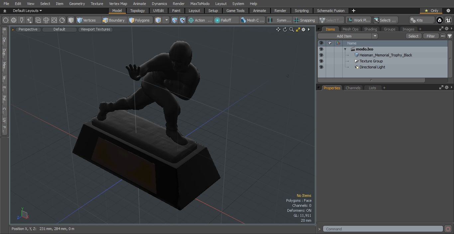This screenshot has width=454, height=234.
Task: Click the Filter button in Items panel
Action: tap(431, 36)
